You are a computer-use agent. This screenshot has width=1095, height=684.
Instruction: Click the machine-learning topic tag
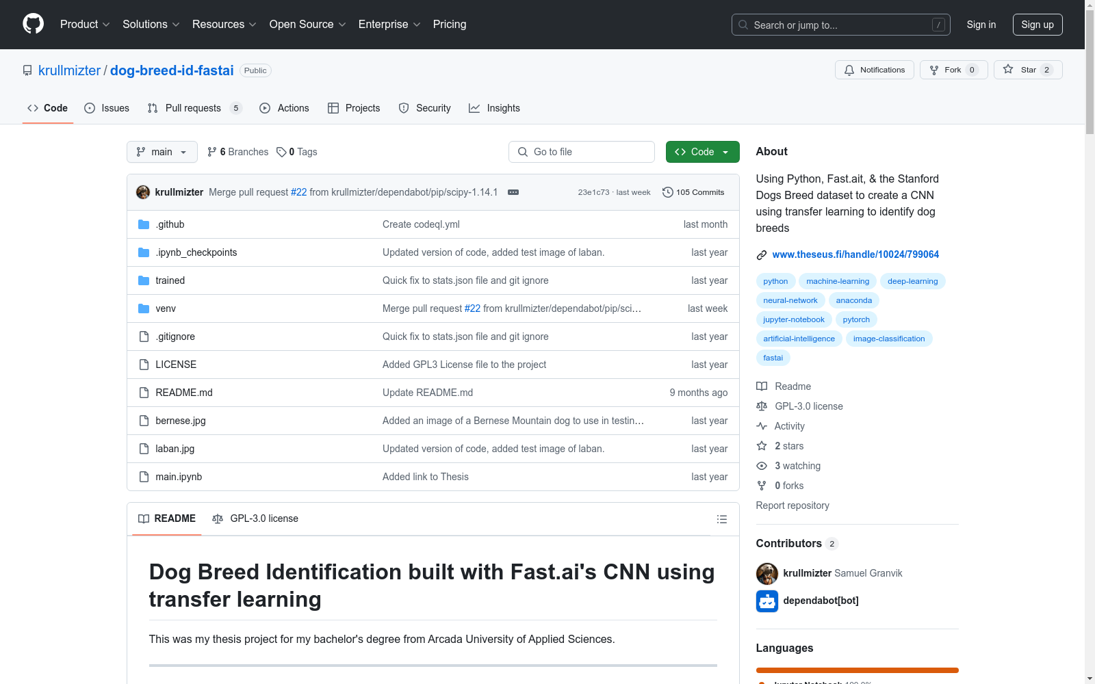click(x=838, y=281)
